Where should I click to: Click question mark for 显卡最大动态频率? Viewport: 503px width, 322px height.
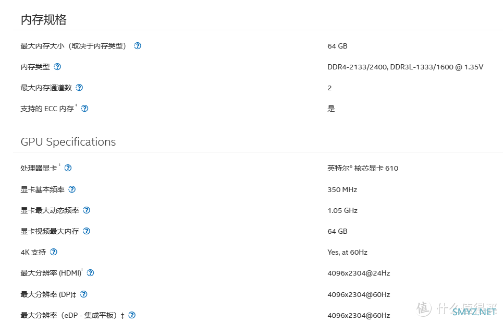[x=87, y=210]
